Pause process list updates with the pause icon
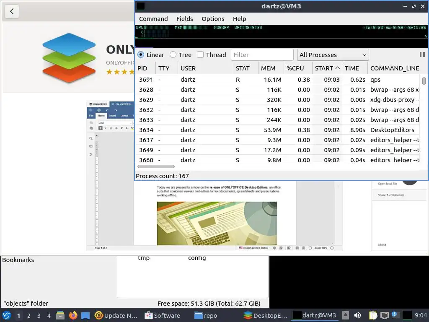The width and height of the screenshot is (429, 322). click(x=422, y=55)
